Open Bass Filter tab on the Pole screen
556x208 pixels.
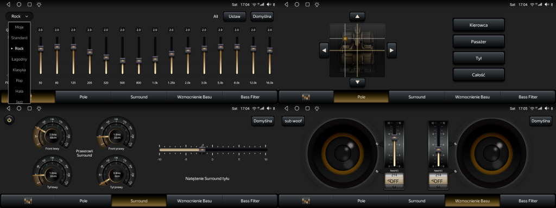pyautogui.click(x=528, y=96)
